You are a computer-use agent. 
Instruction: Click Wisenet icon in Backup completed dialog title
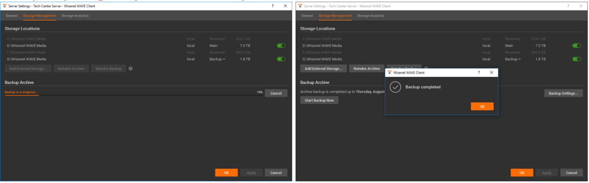[389, 73]
